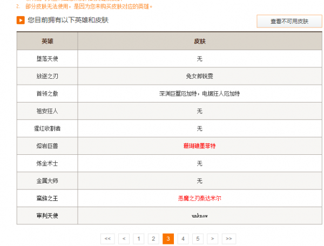Open page 2 of the hero list
The height and width of the screenshot is (246, 324).
tap(153, 239)
